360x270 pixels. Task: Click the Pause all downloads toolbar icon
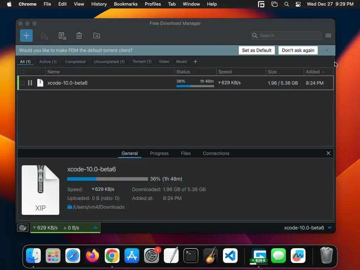click(62, 36)
